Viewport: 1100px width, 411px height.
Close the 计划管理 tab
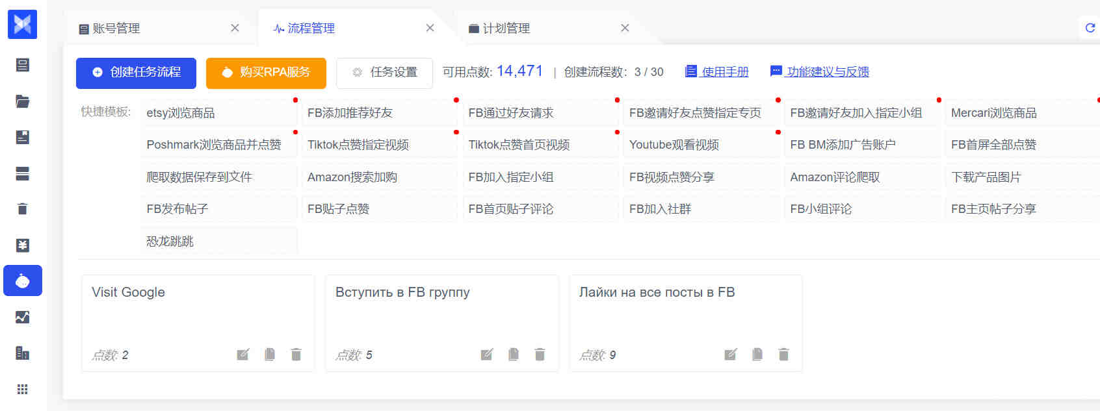[x=625, y=28]
